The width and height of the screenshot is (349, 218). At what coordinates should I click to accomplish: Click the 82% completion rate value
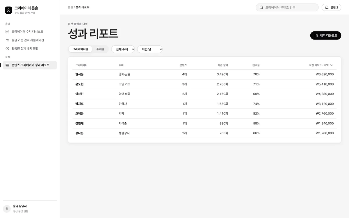256,114
